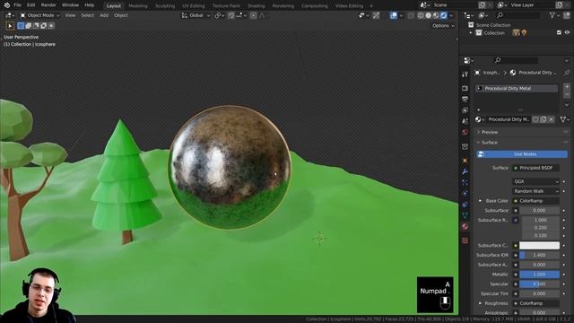Click the pivot point icon in header

point(219,15)
